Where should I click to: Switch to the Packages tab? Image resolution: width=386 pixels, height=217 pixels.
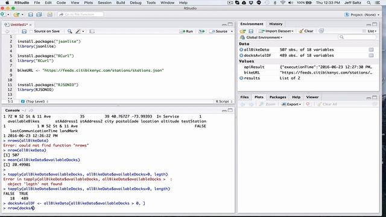click(x=277, y=97)
